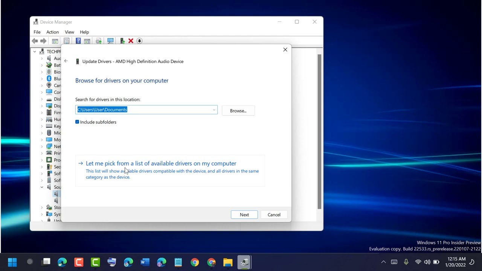This screenshot has height=271, width=482.
Task: Click the Cancel button
Action: (x=274, y=215)
